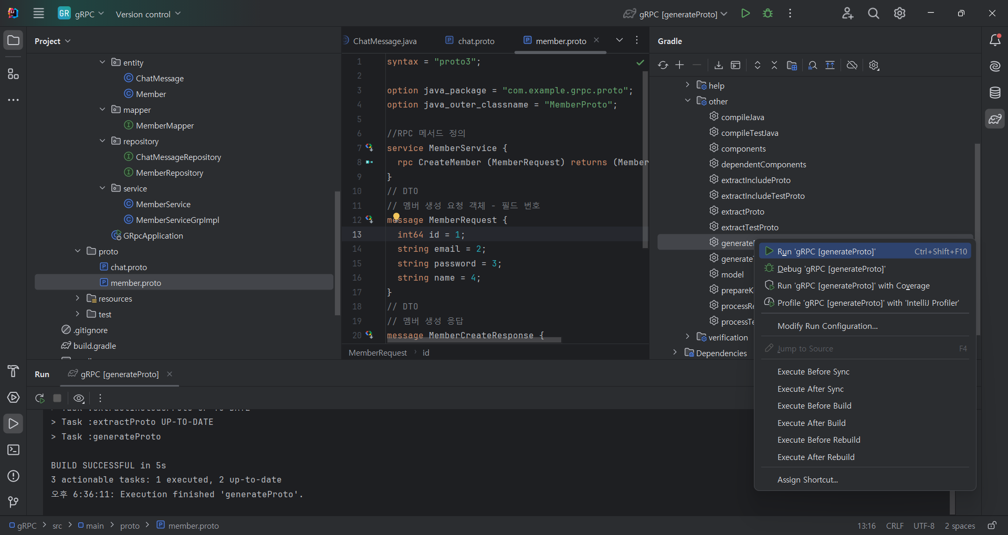Start debugging with the green bug icon

(768, 14)
